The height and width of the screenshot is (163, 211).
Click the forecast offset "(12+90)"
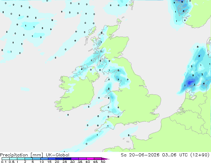[200, 155]
